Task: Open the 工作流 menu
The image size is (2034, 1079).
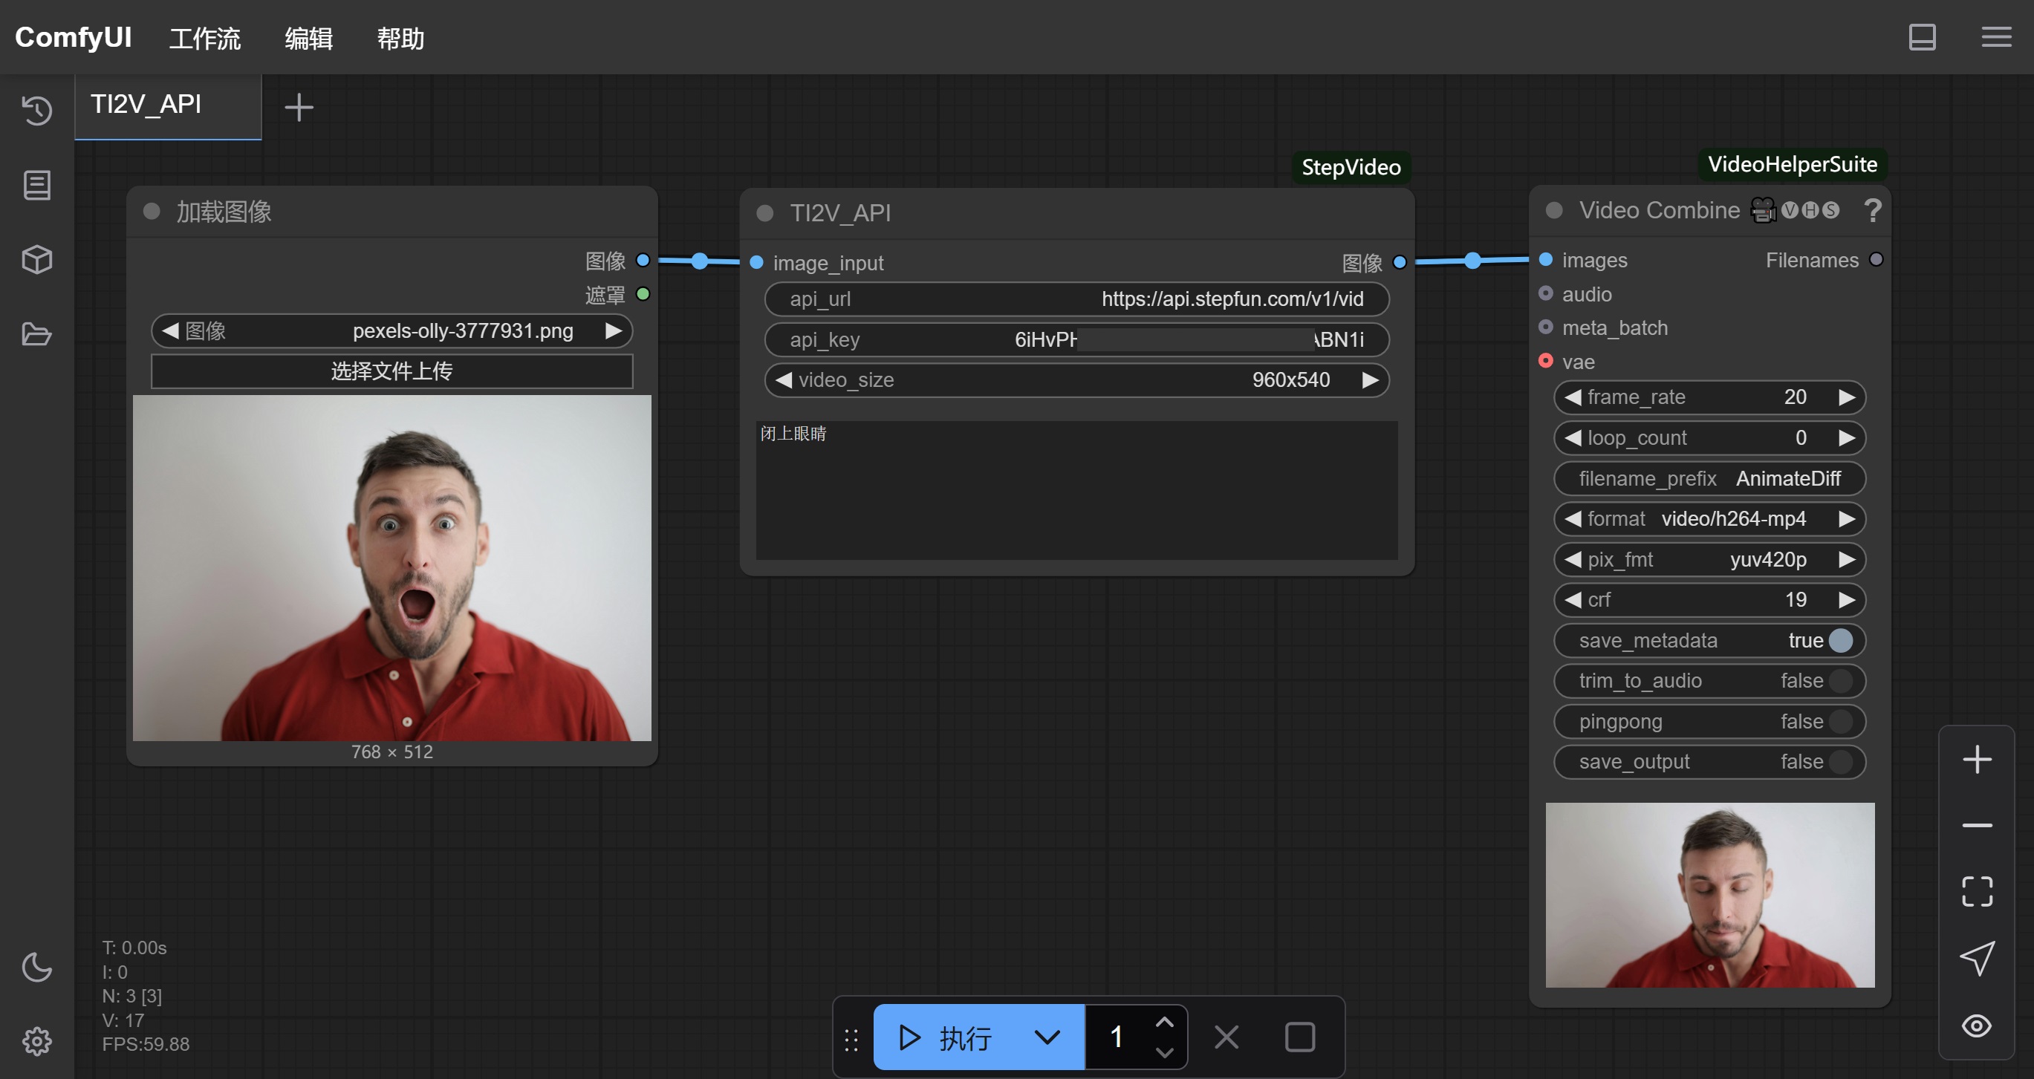Action: pyautogui.click(x=204, y=38)
